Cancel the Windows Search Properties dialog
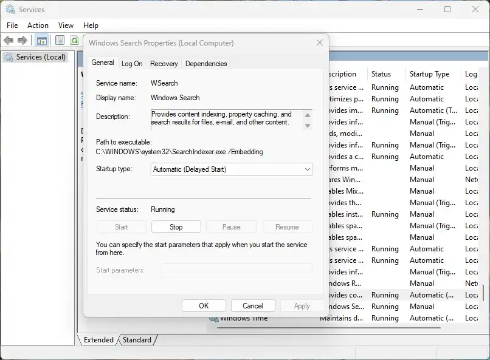The width and height of the screenshot is (490, 360). click(x=253, y=306)
